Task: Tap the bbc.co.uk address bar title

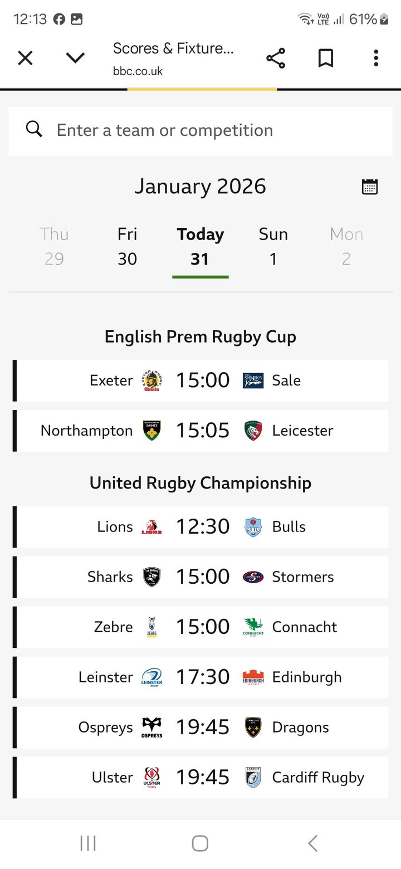Action: 173,58
